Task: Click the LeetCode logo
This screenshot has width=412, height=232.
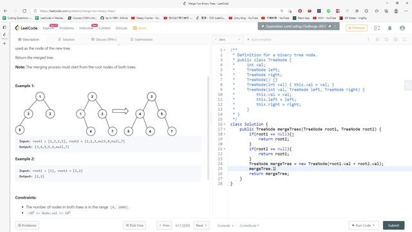Action: click(x=26, y=28)
